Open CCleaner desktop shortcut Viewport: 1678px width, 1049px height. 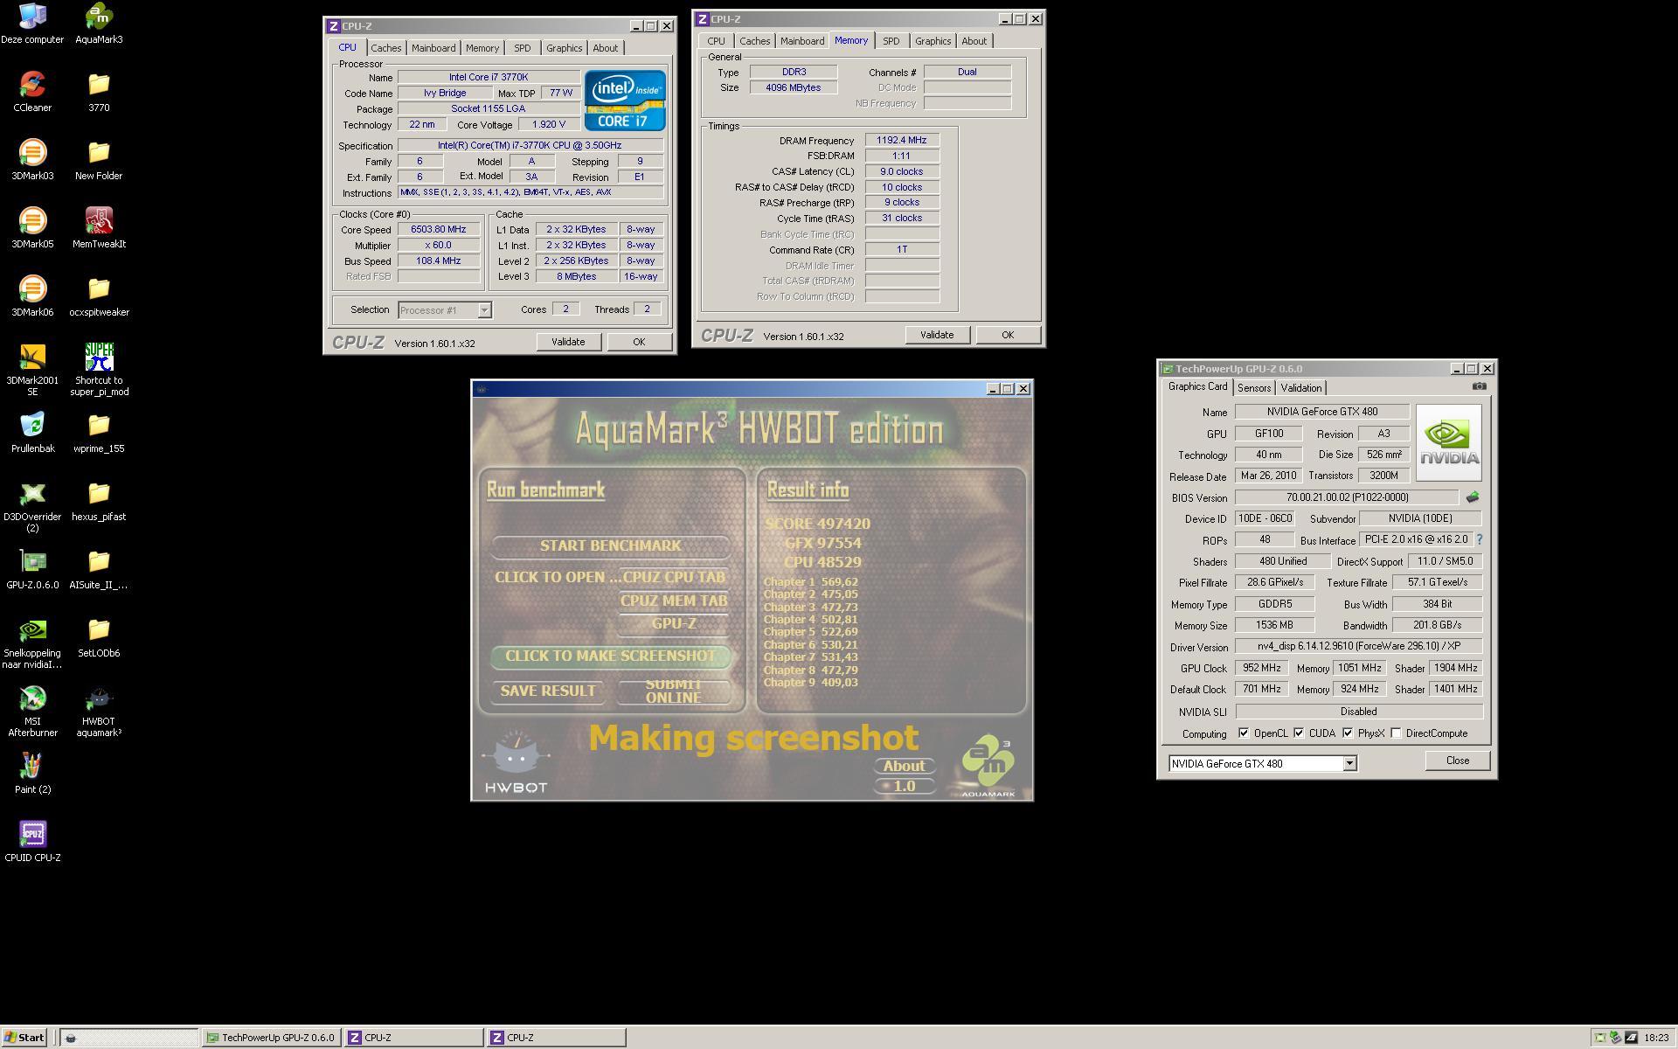[x=32, y=91]
